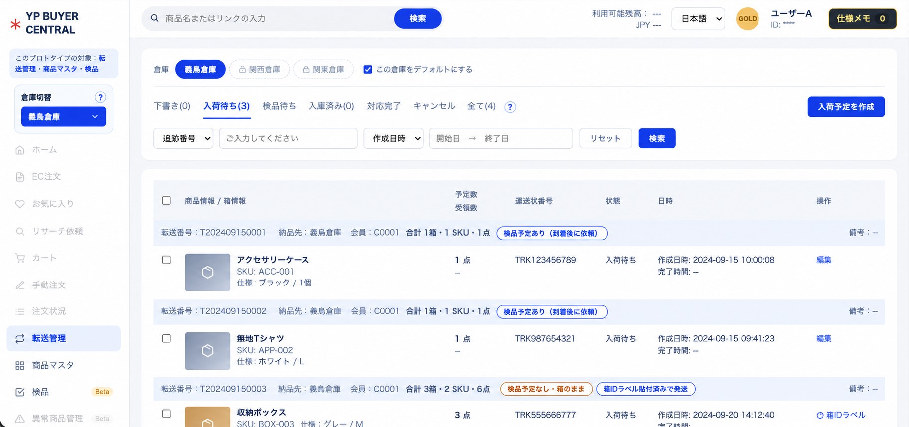Open the 作成日時 date type dropdown

click(x=393, y=138)
